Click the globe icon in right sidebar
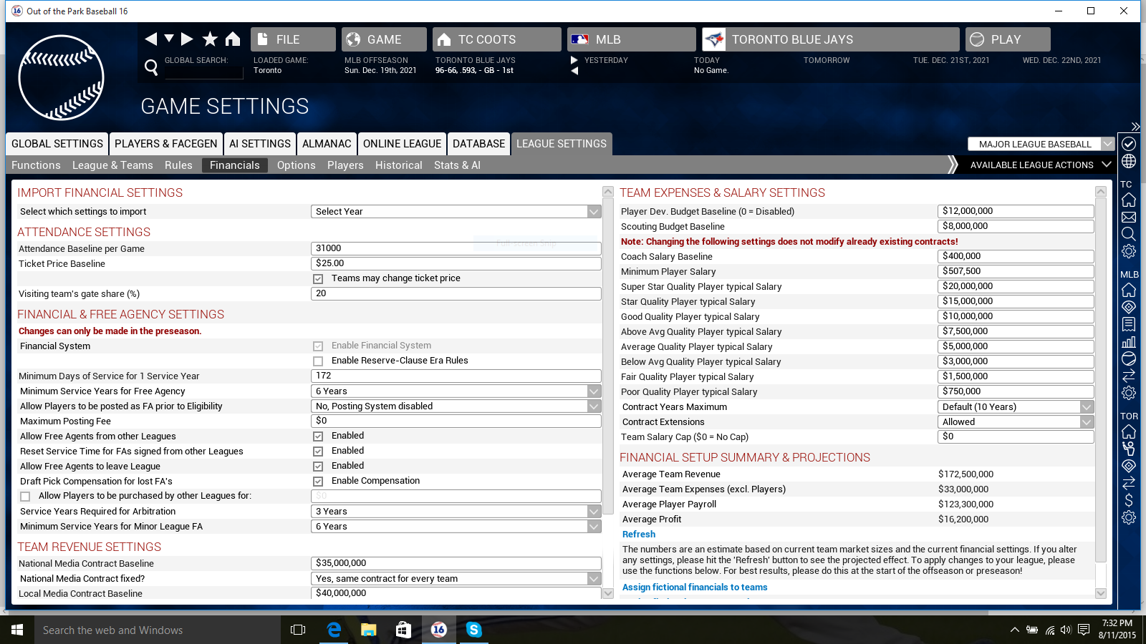 1129,162
